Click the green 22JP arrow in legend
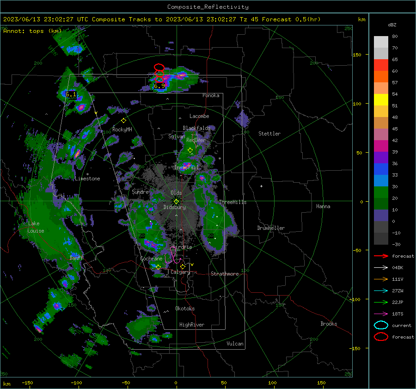416x389 pixels. 381,302
